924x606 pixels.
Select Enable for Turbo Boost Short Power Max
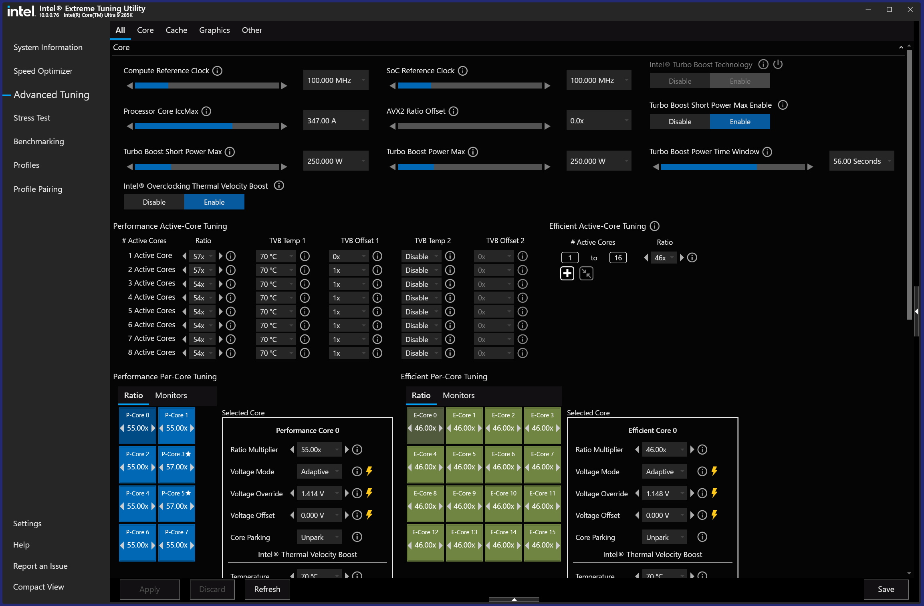[740, 121]
